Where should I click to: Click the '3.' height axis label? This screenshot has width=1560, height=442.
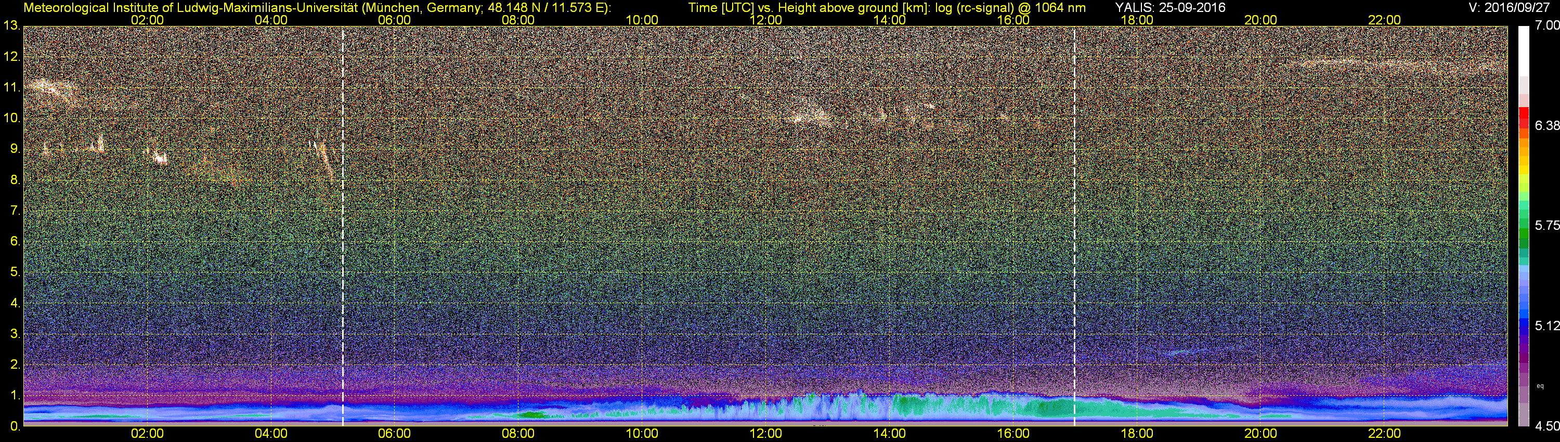coord(15,334)
